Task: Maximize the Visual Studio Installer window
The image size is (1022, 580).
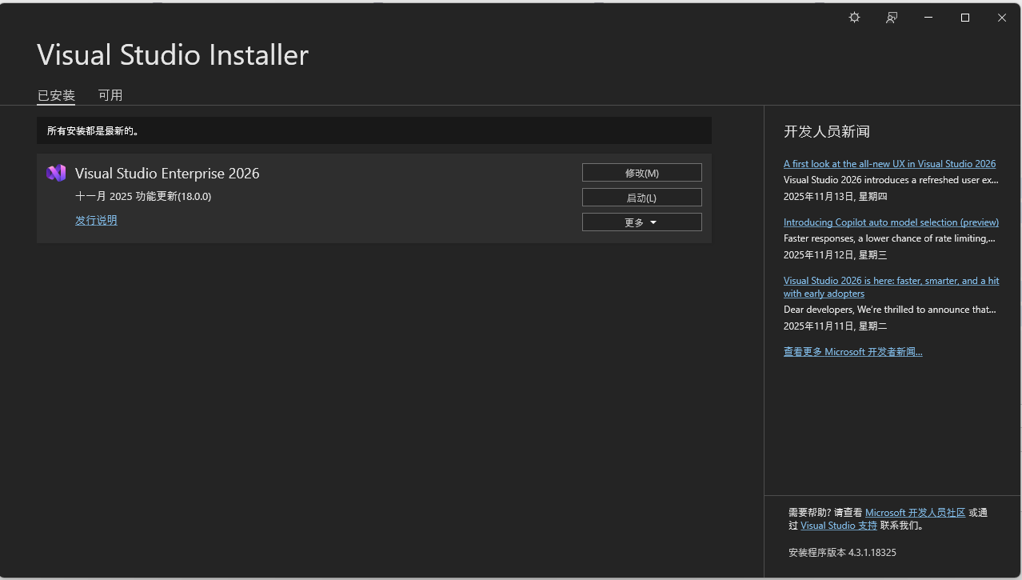Action: (x=965, y=18)
